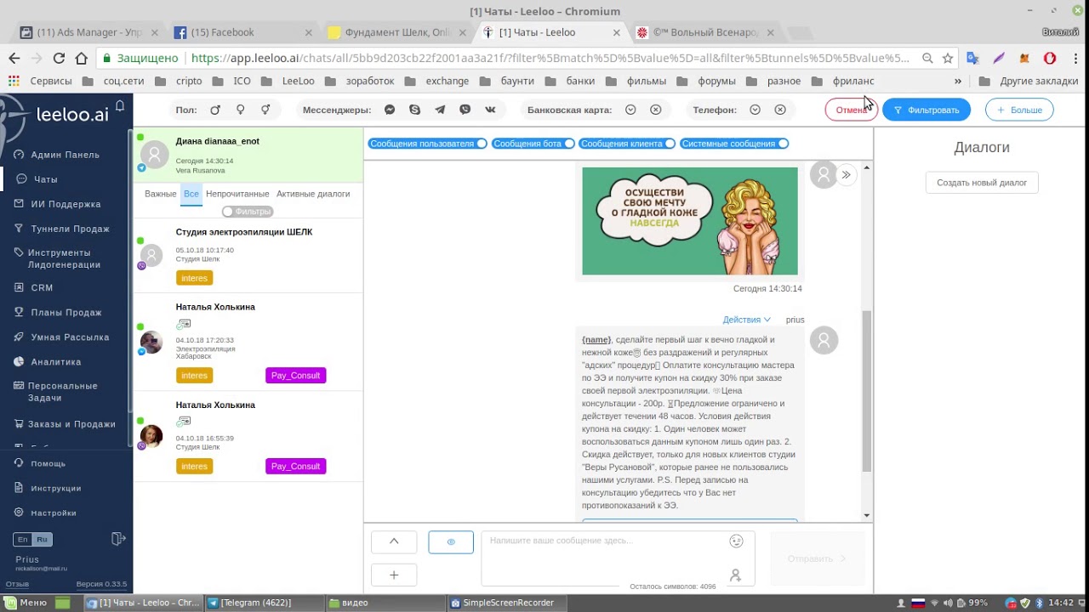Select the female gender filter icon
1089x612 pixels.
[241, 110]
